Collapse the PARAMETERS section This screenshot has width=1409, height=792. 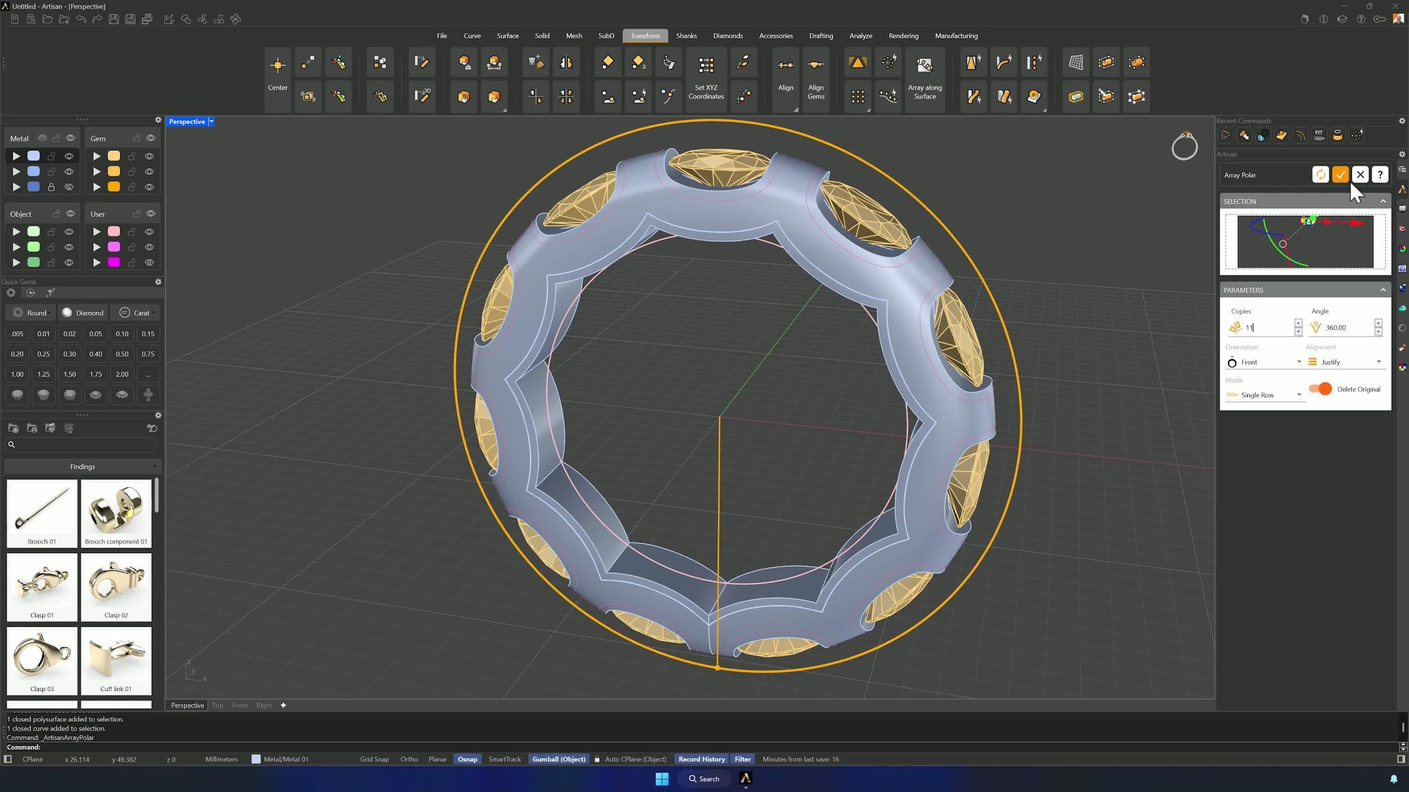coord(1383,290)
